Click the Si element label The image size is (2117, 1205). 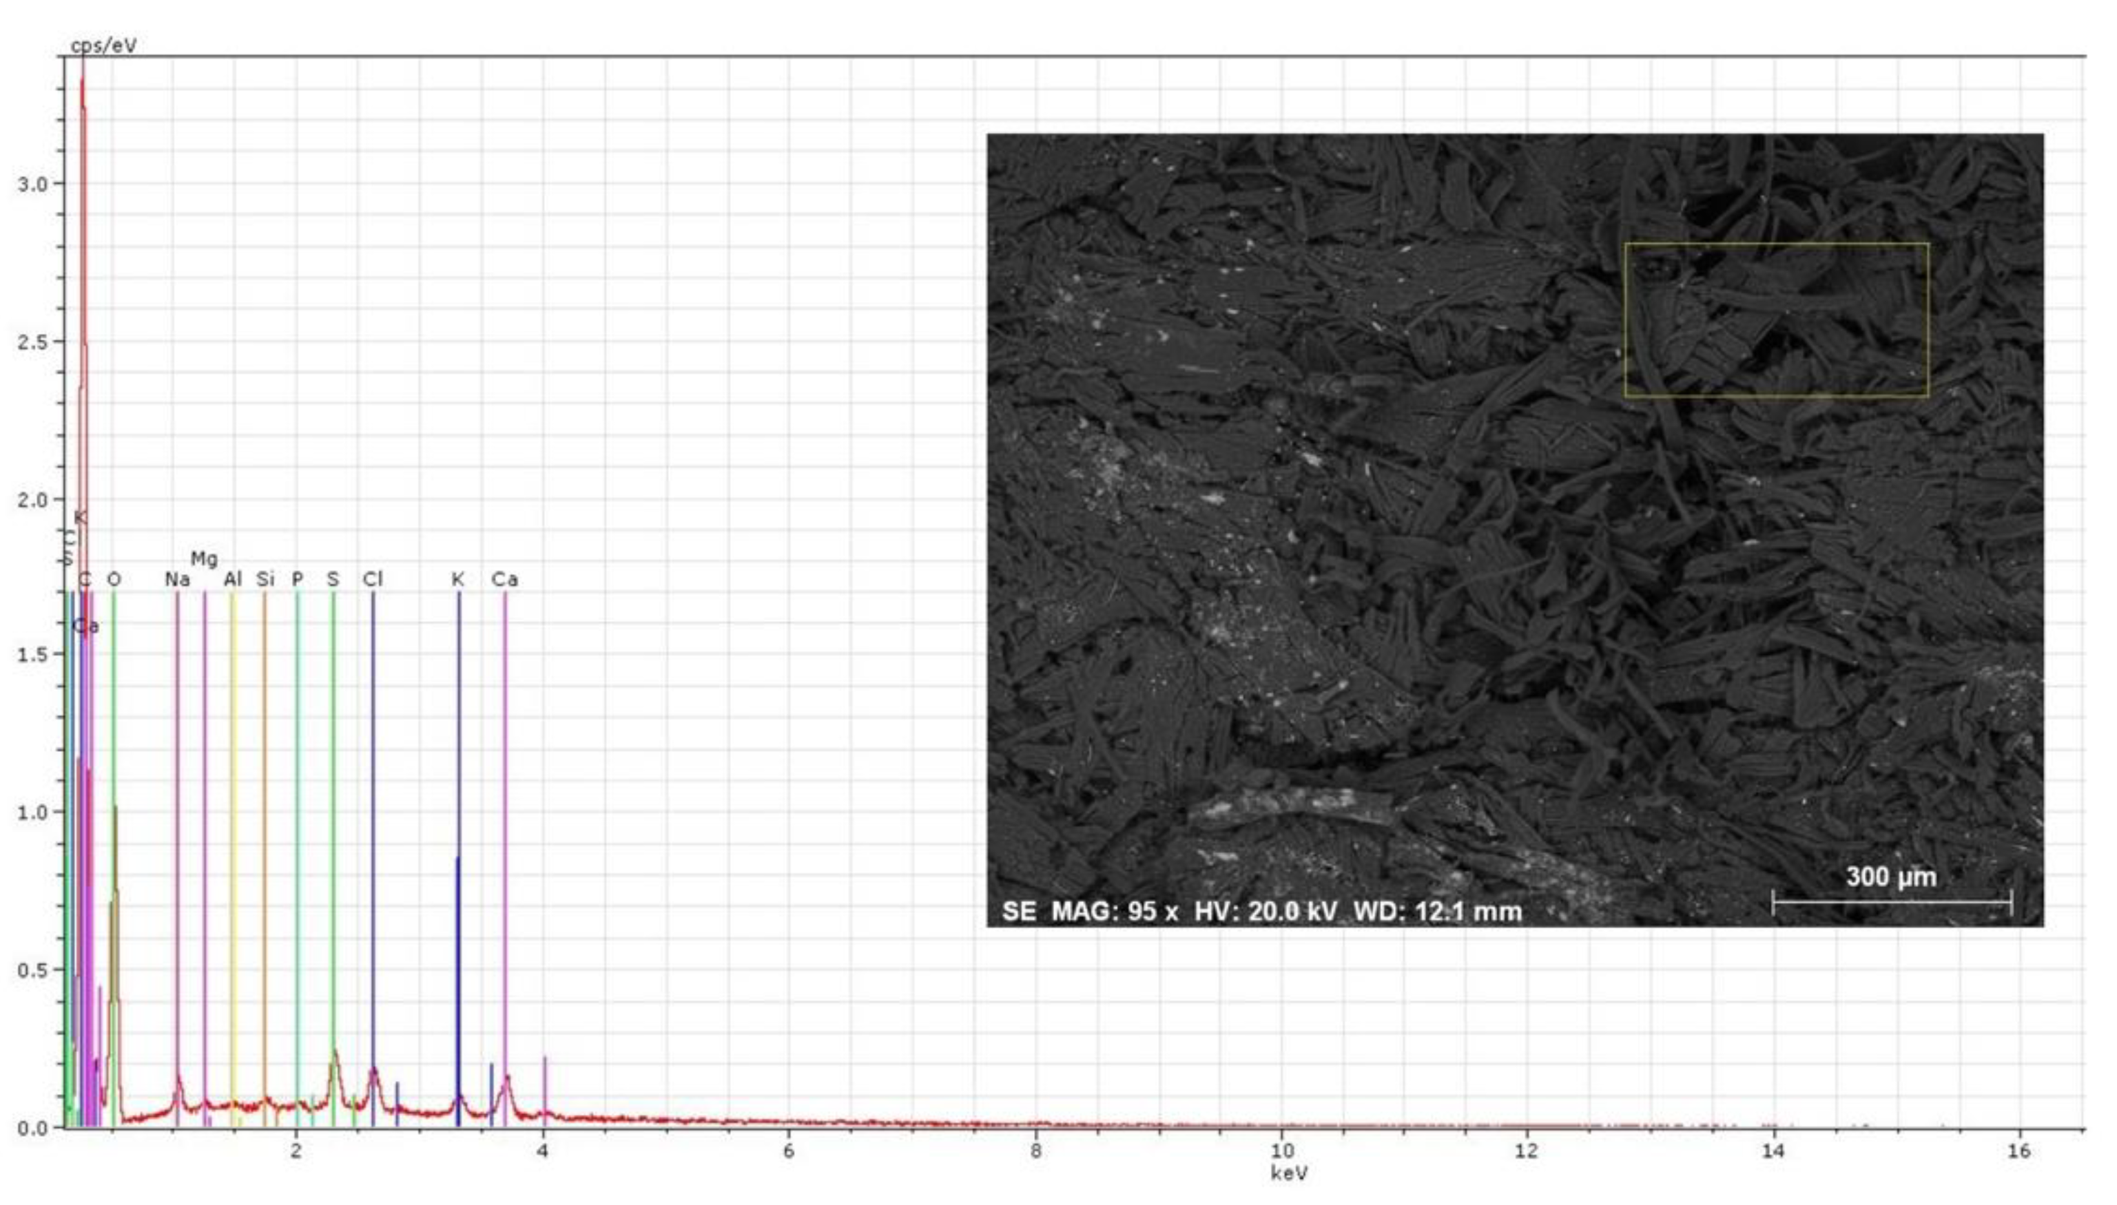coord(265,579)
